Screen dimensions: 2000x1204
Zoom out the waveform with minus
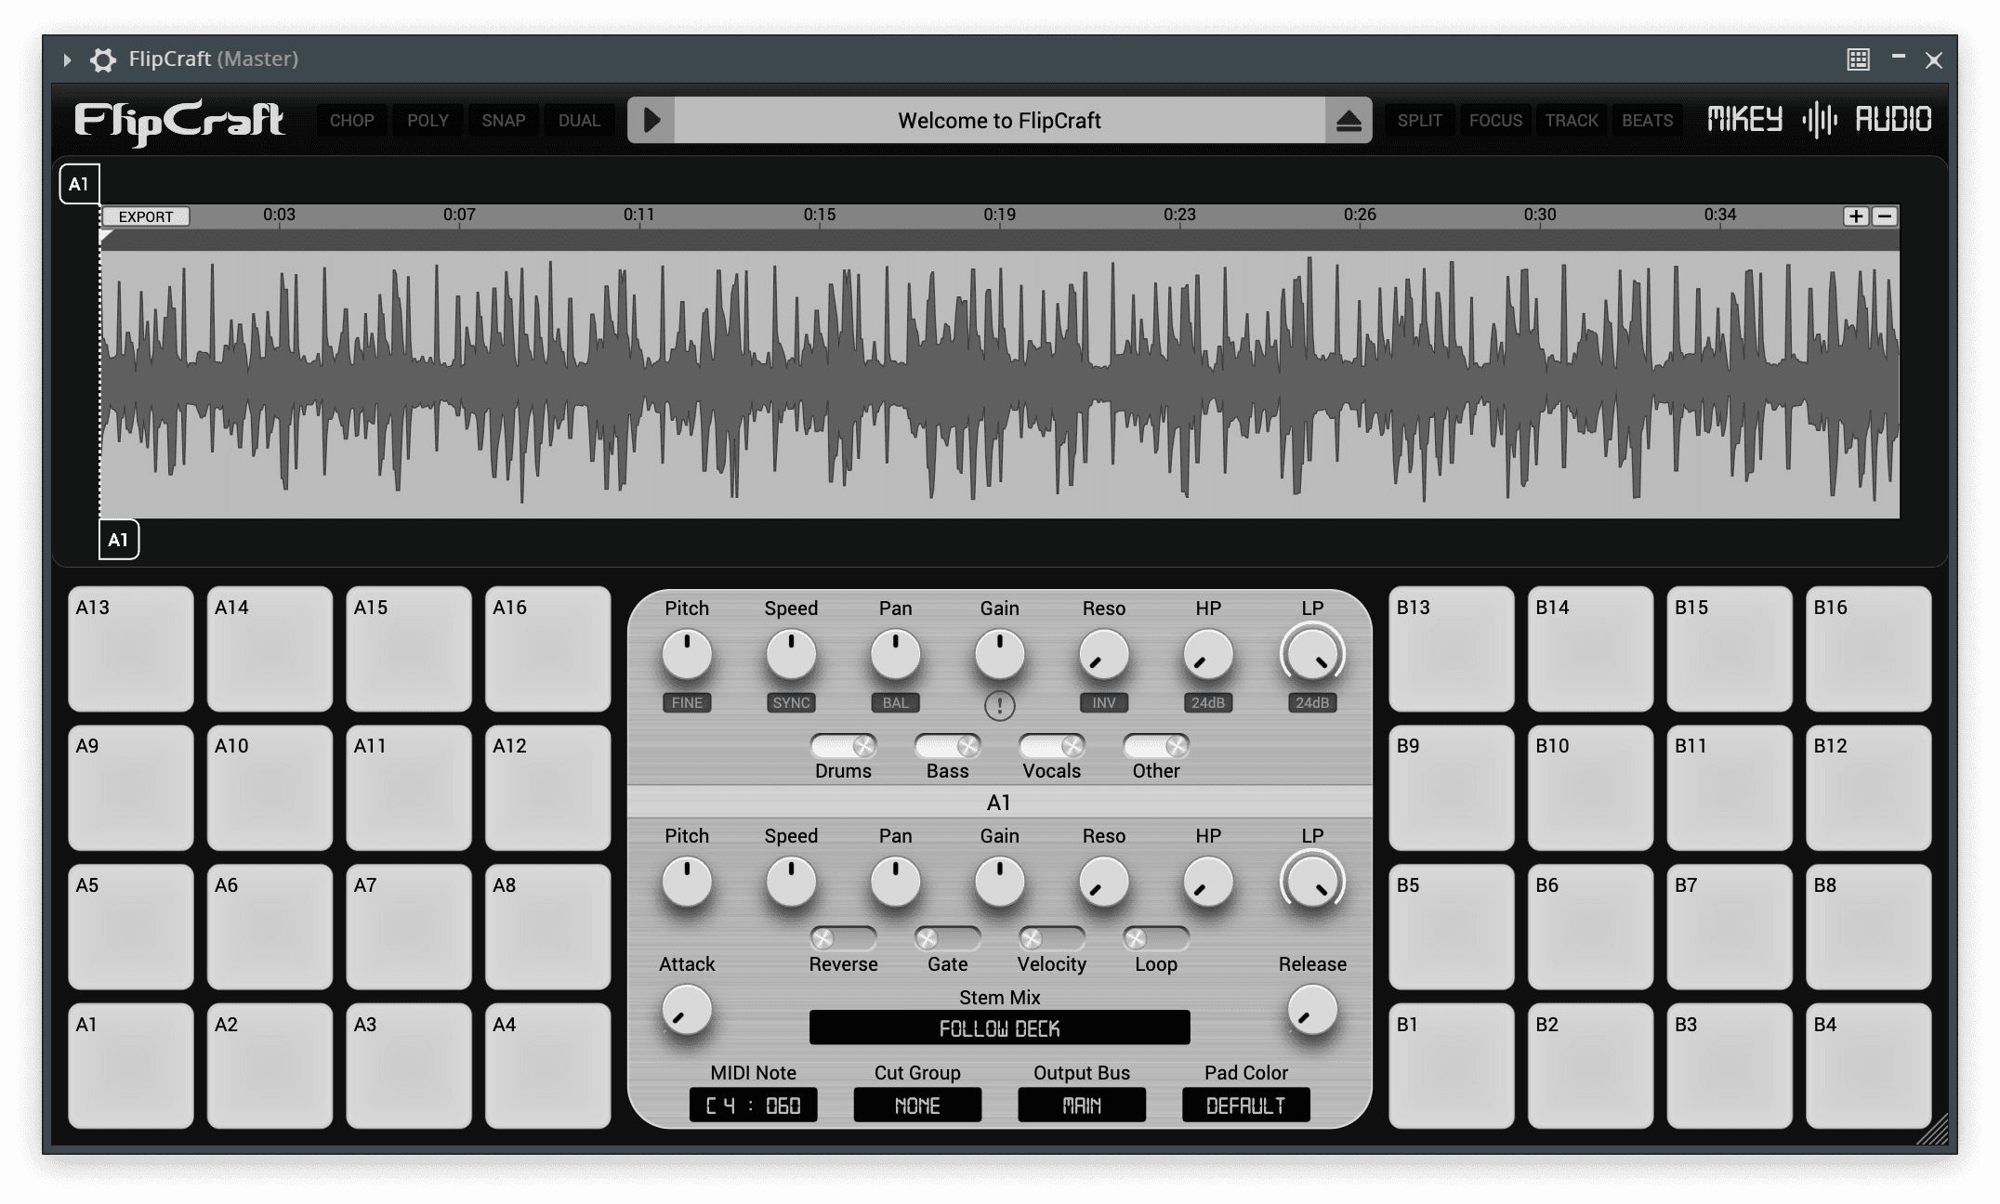pos(1884,216)
